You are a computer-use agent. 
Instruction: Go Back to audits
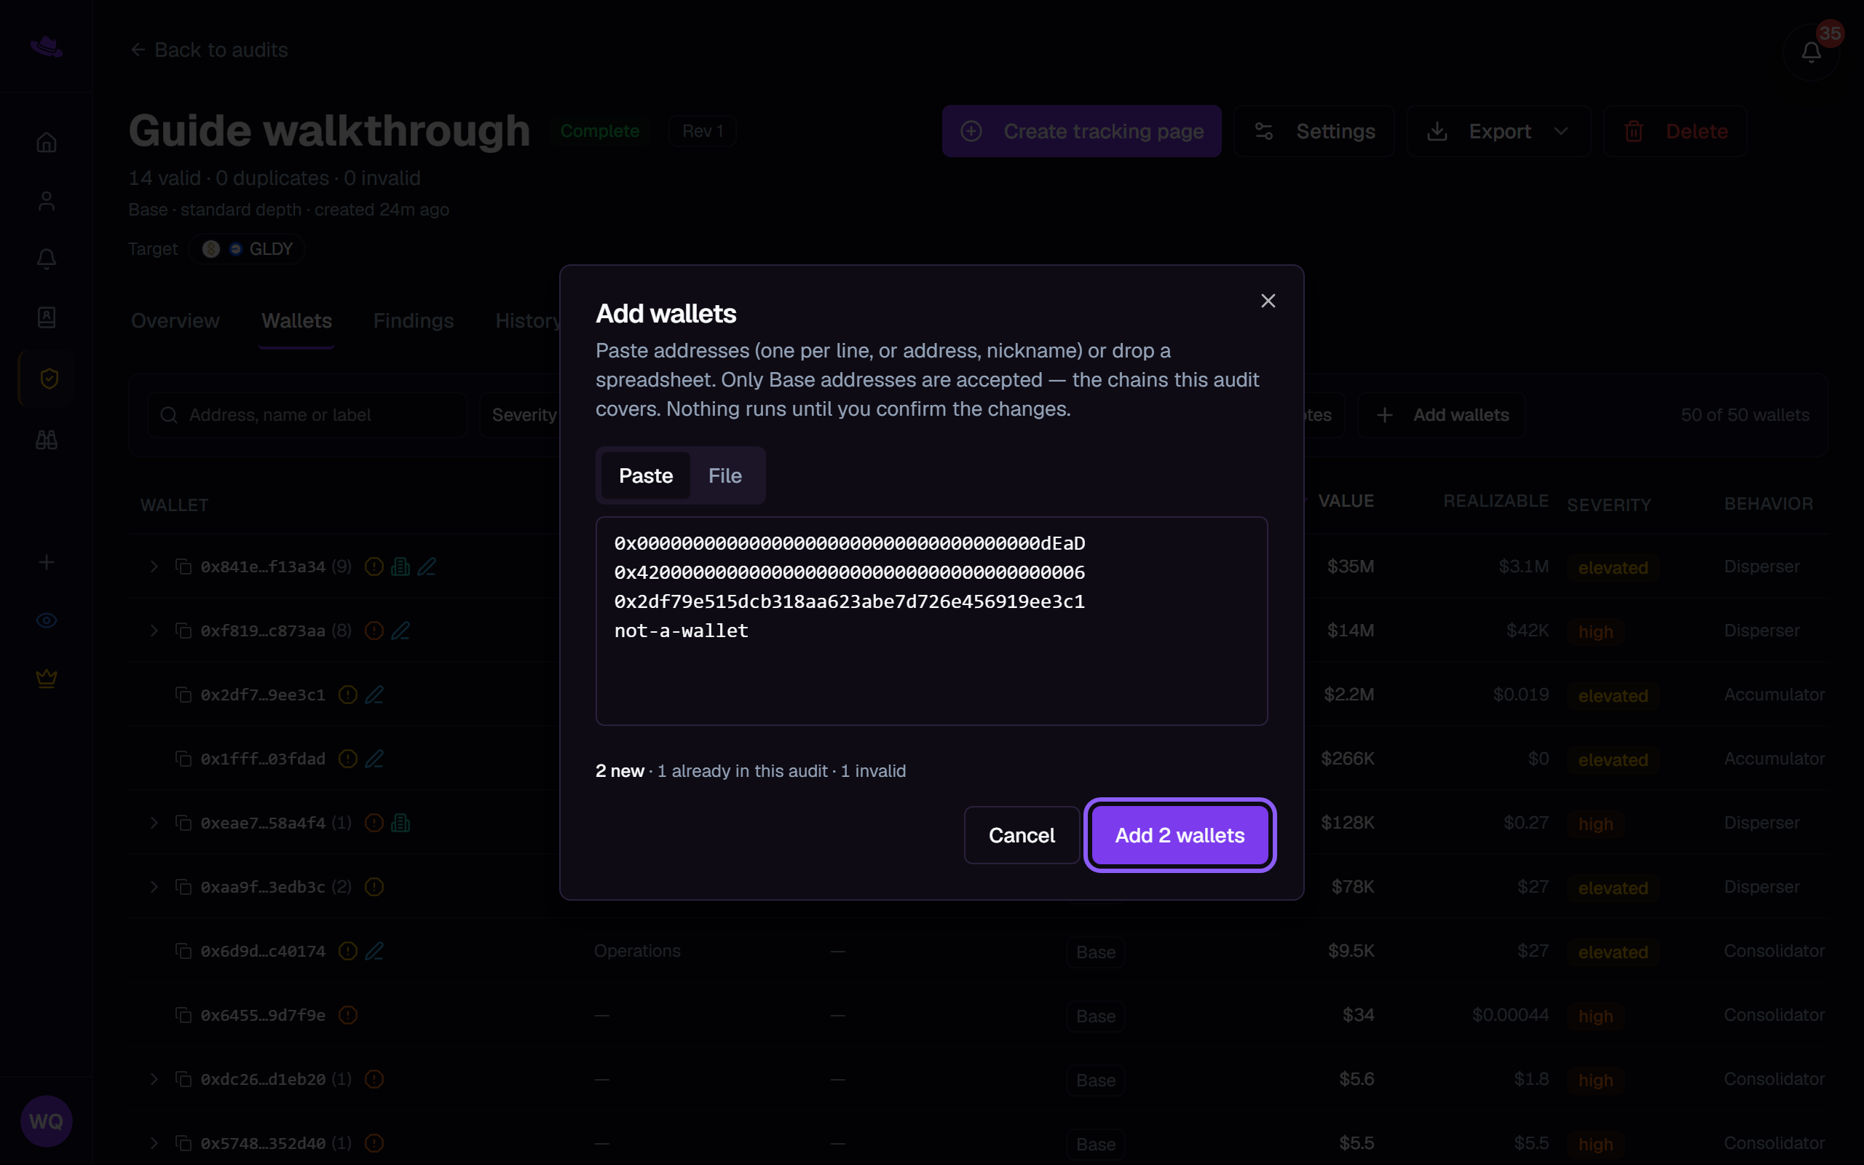(x=210, y=50)
